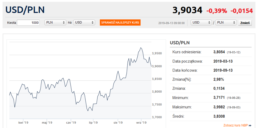Image resolution: width=257 pixels, height=128 pixels.
Task: Click the wrz '19 axis label
Action: coord(141,122)
